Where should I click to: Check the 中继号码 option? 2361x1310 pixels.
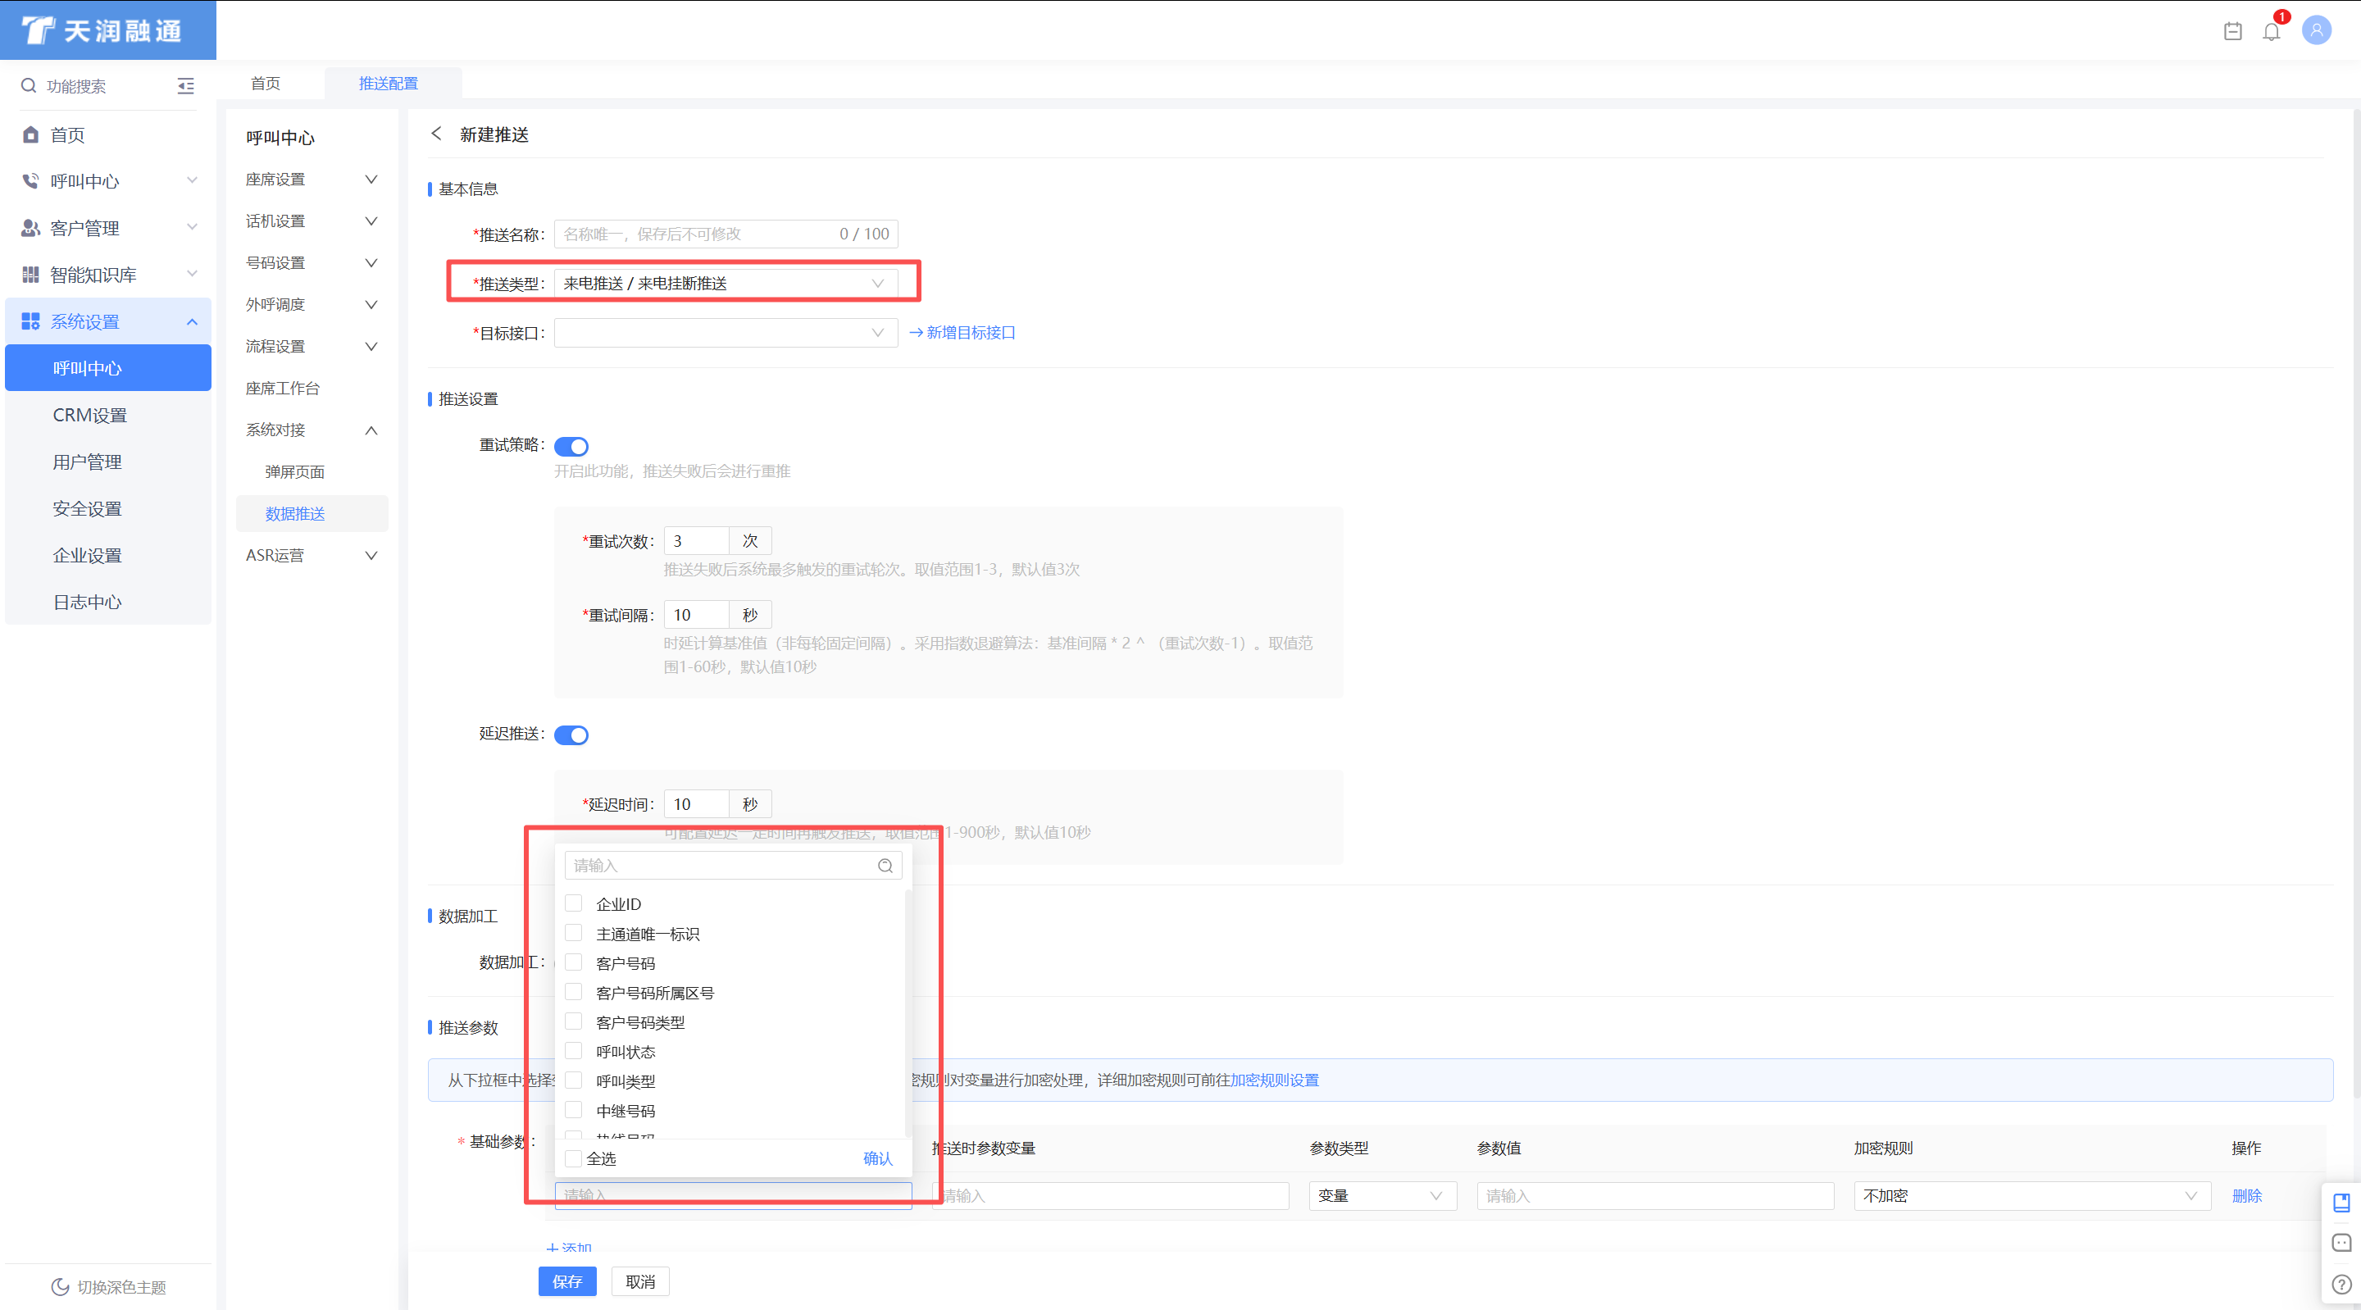574,1109
